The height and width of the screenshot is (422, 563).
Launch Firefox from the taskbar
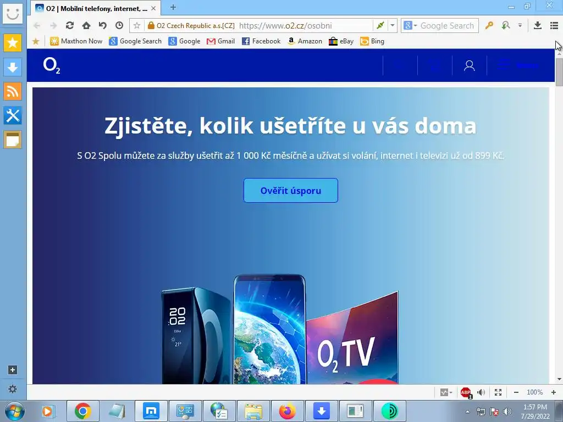(288, 411)
